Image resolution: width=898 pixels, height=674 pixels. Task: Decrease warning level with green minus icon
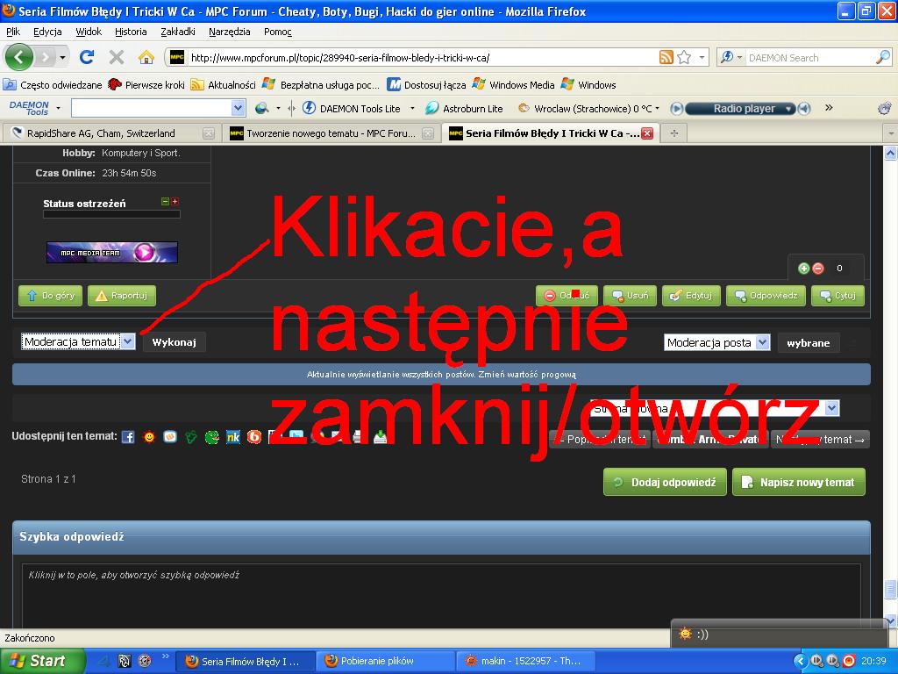165,201
